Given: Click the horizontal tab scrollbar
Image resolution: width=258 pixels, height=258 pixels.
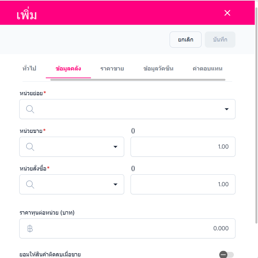Looking at the screenshot, I should [x=138, y=80].
